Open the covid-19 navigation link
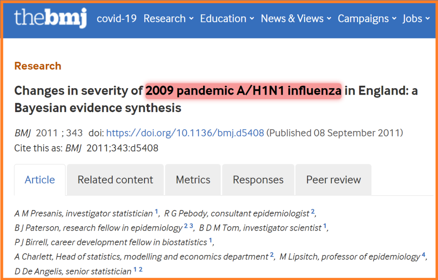This screenshot has height=280, width=438. tap(116, 19)
